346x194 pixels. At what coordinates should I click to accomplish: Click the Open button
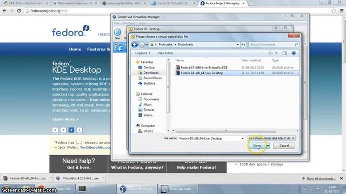pos(257,145)
